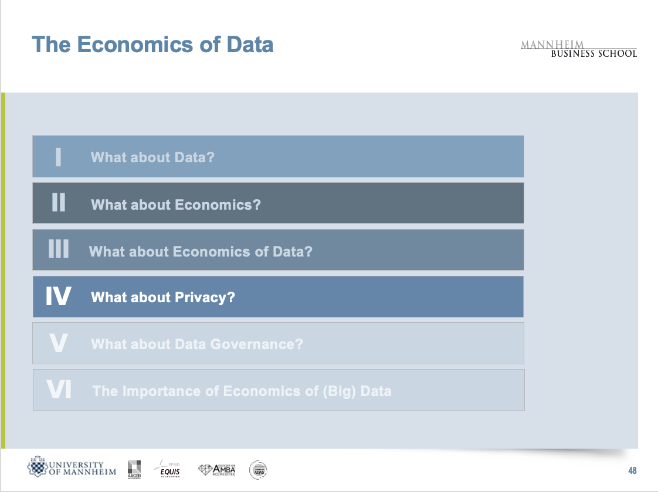Viewport: 658px width, 492px height.
Task: Open the 'What about Economics?' section
Action: click(x=176, y=204)
